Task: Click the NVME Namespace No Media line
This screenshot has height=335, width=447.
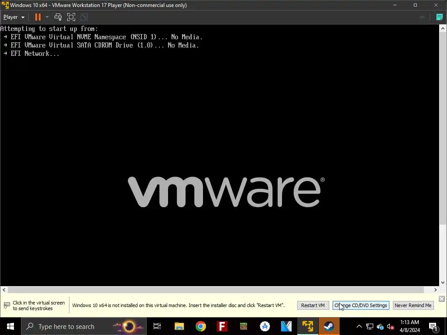Action: (x=103, y=37)
